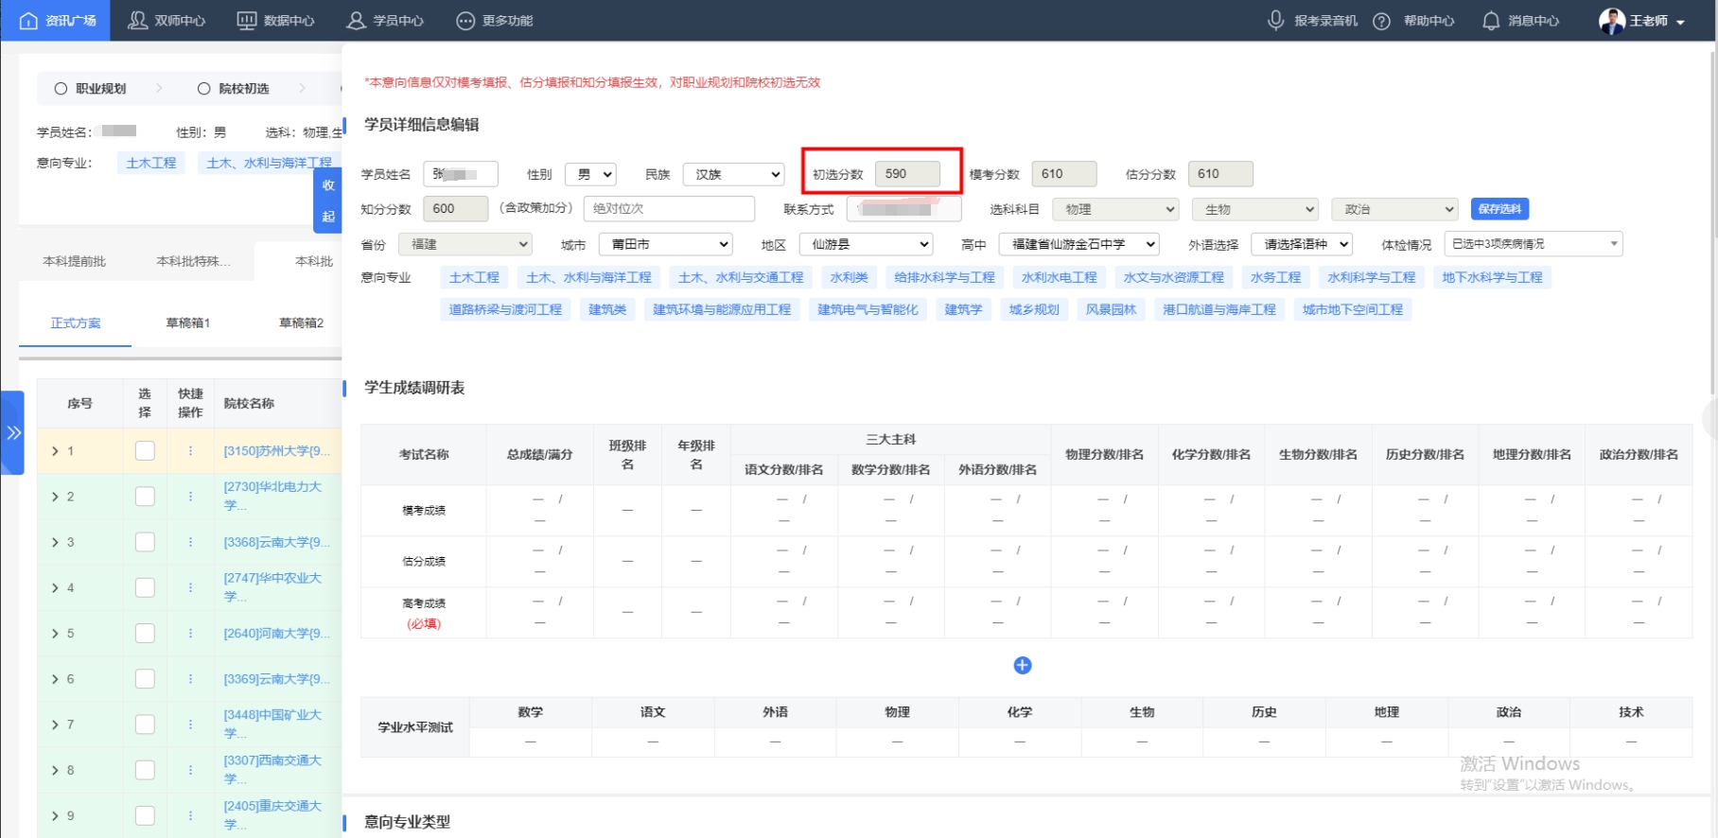Screen dimensions: 1718x838
Task: Check the box for row 5 河南大学
Action: (145, 633)
